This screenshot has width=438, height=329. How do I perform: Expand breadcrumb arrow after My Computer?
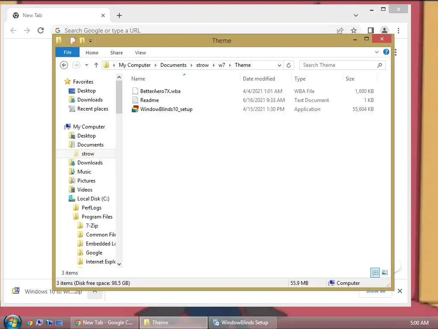tap(155, 65)
